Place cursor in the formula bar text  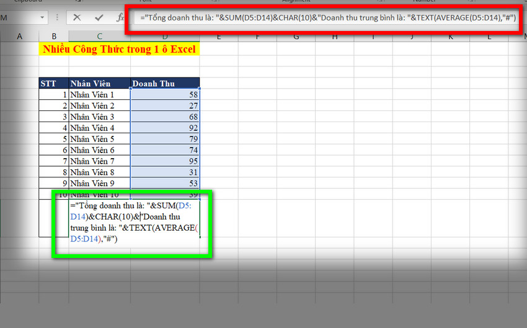(x=328, y=18)
